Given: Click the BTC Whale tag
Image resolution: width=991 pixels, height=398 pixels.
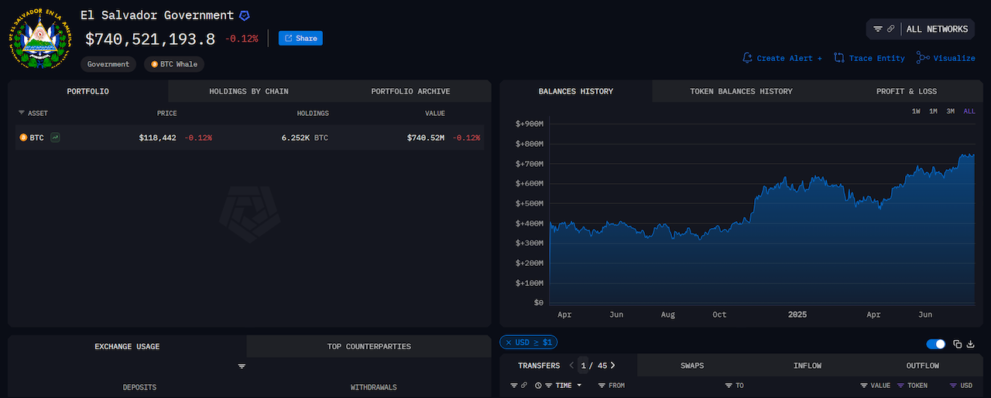Looking at the screenshot, I should click(174, 64).
